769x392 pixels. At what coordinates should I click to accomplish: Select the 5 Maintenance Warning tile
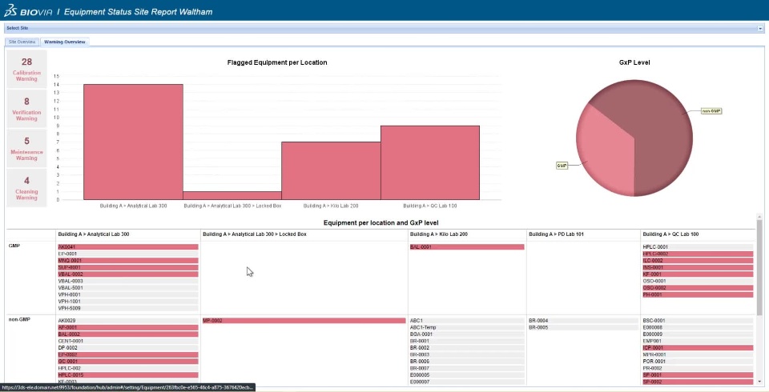(x=27, y=149)
